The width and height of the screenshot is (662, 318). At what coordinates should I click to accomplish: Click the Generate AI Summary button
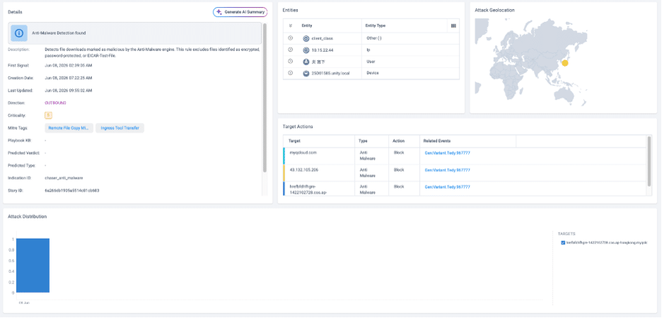[240, 12]
